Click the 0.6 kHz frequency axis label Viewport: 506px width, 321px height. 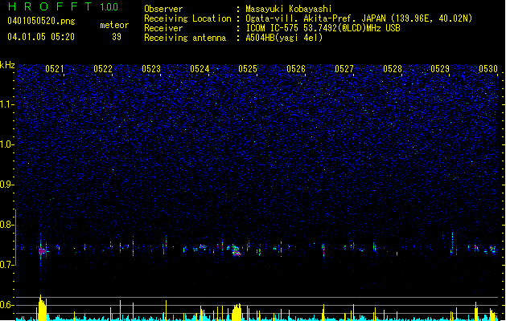pos(7,305)
